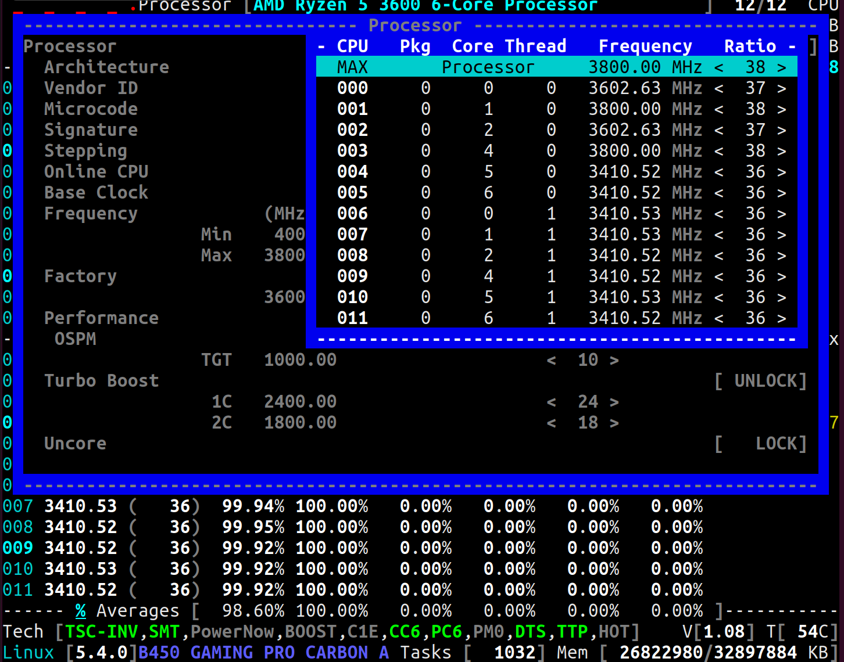Image resolution: width=844 pixels, height=662 pixels.
Task: Select the CPU 008 row in frequency list
Action: point(556,256)
